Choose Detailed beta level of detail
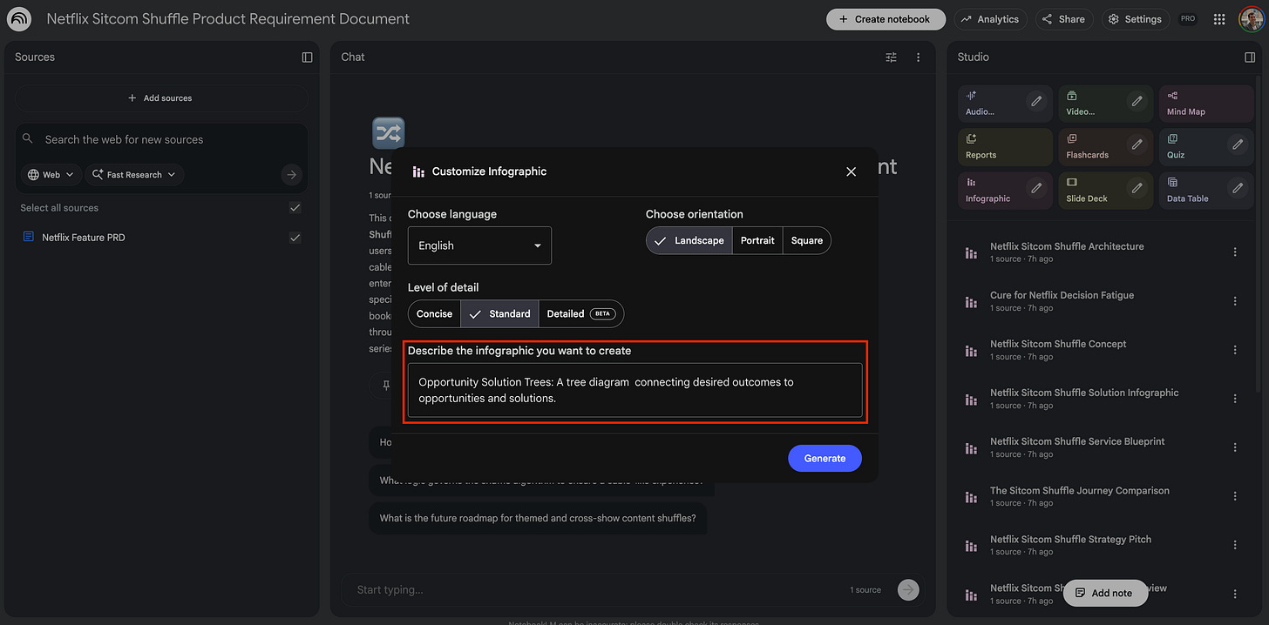The image size is (1269, 625). [581, 313]
